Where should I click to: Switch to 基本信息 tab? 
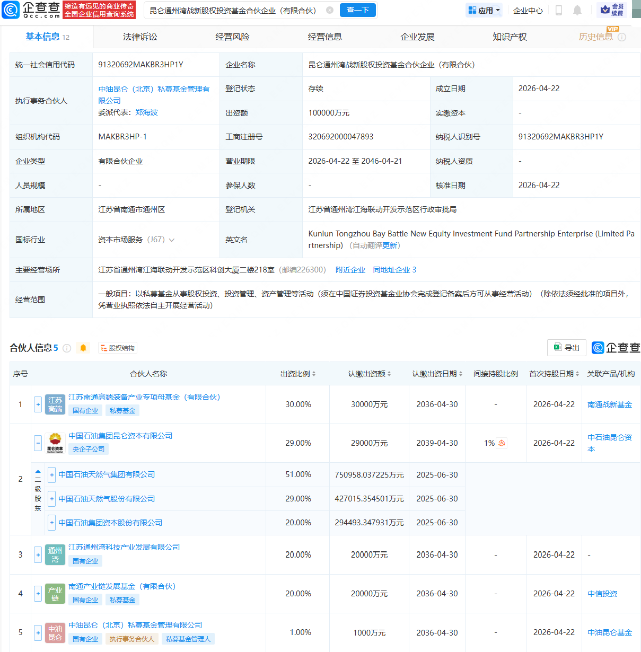(47, 37)
